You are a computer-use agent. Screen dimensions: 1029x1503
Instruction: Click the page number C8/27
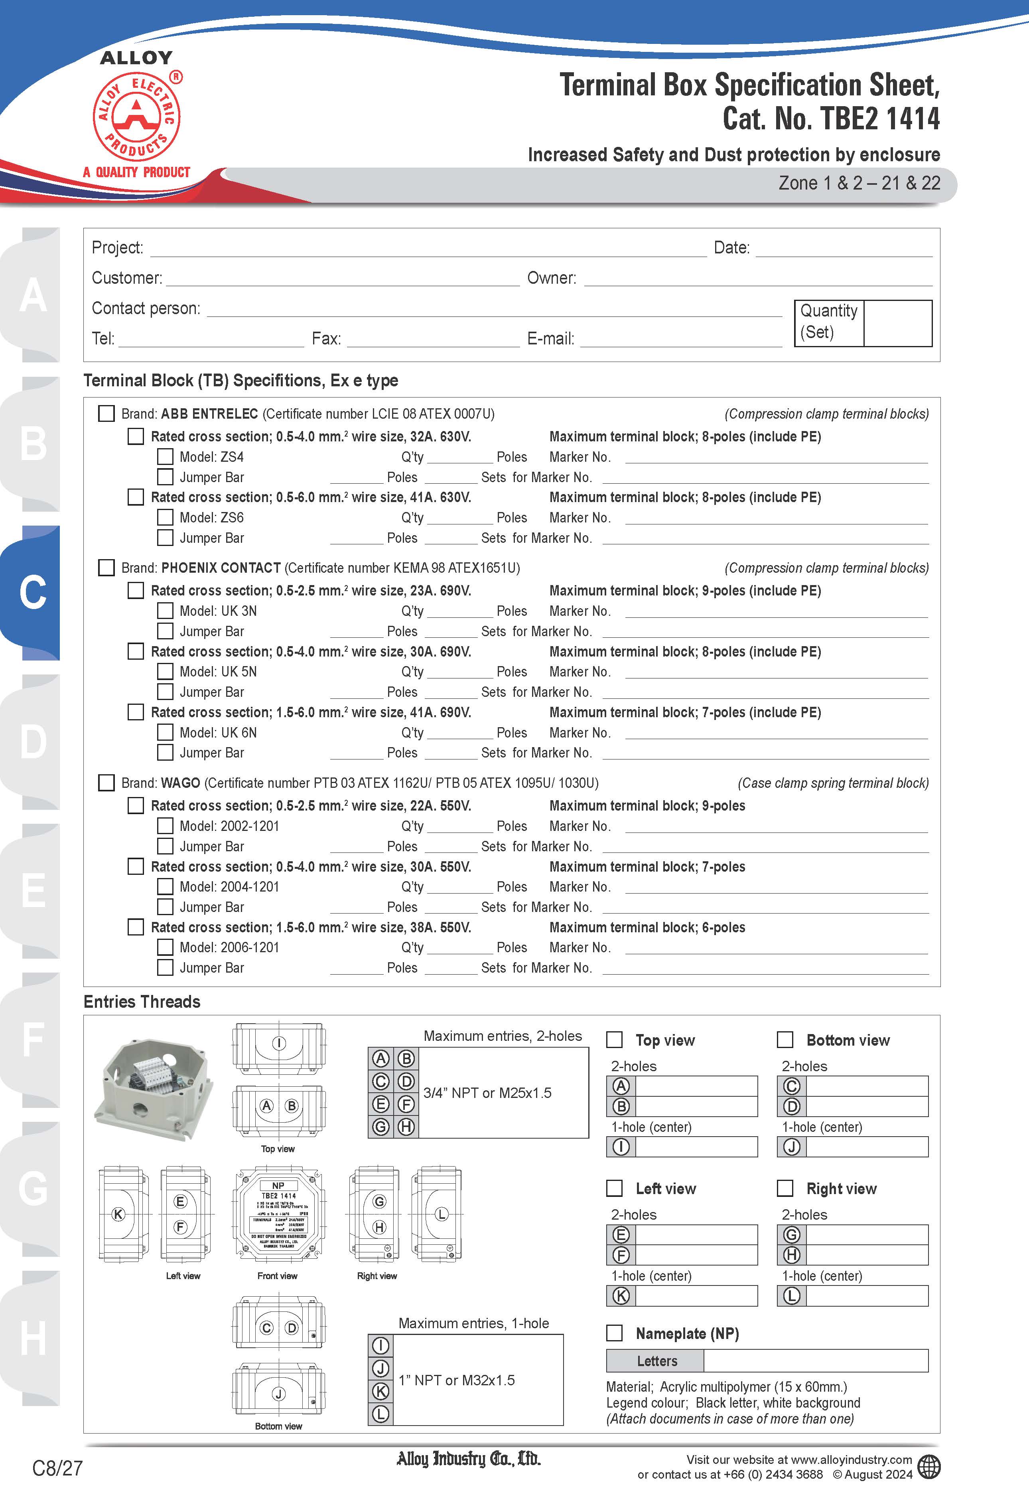coord(57,1468)
